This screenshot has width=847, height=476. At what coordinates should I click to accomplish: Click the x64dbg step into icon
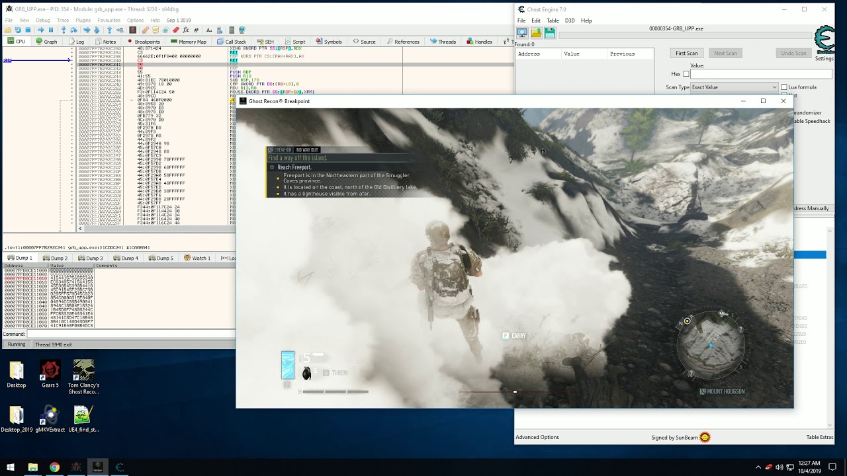click(64, 30)
